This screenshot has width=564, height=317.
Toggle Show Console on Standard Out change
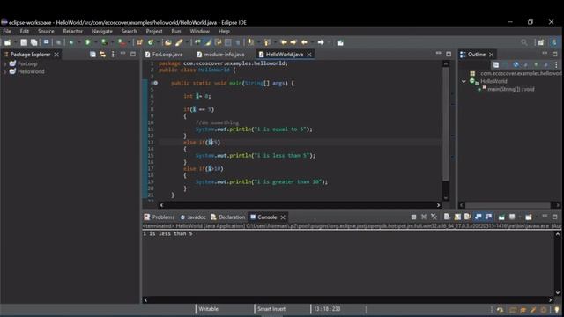(478, 217)
